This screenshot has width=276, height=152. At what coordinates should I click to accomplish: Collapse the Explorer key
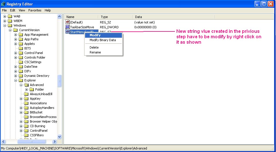point(16,80)
